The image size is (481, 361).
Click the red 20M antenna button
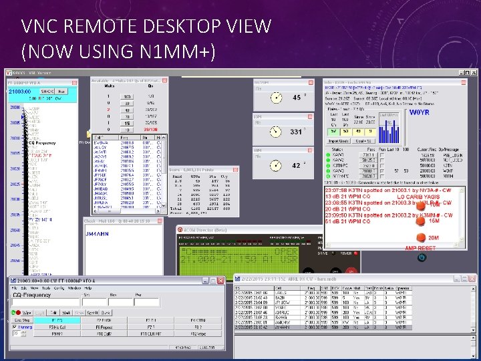pos(421,237)
